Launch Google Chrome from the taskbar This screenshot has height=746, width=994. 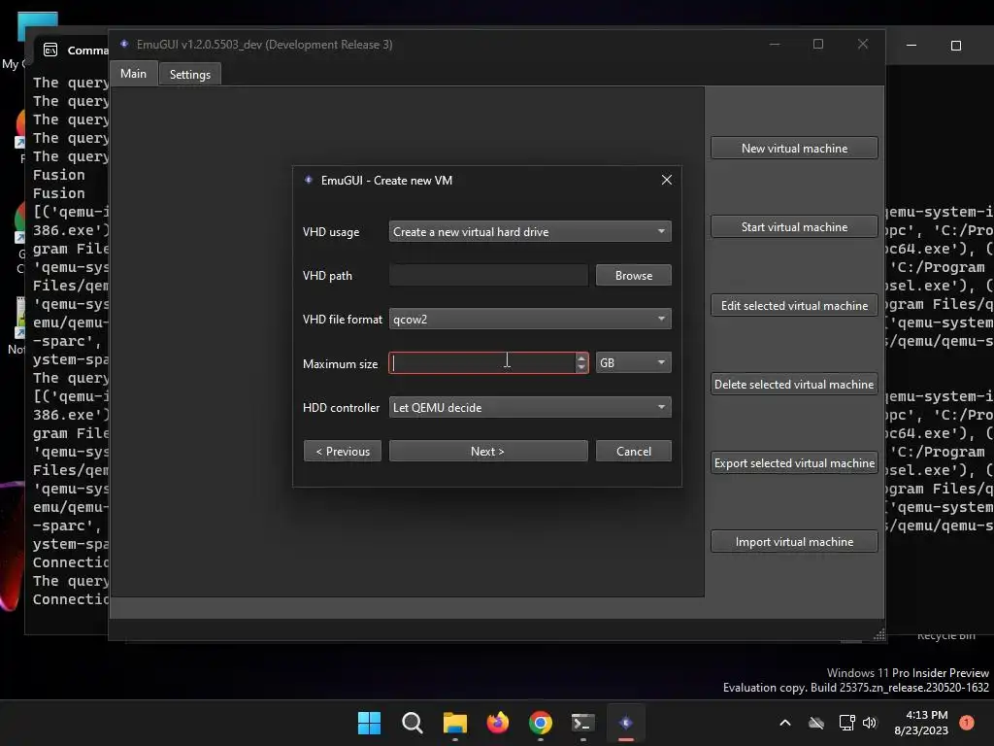[540, 723]
